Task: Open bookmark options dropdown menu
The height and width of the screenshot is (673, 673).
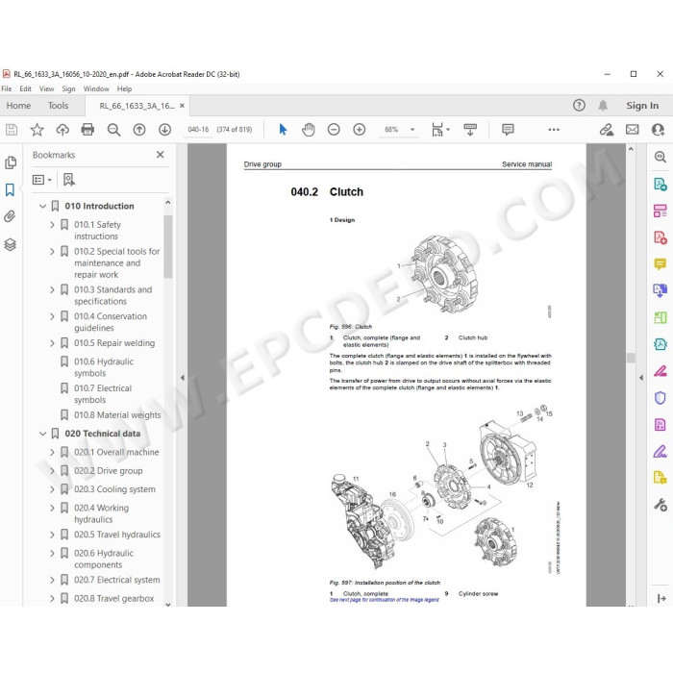Action: [42, 180]
